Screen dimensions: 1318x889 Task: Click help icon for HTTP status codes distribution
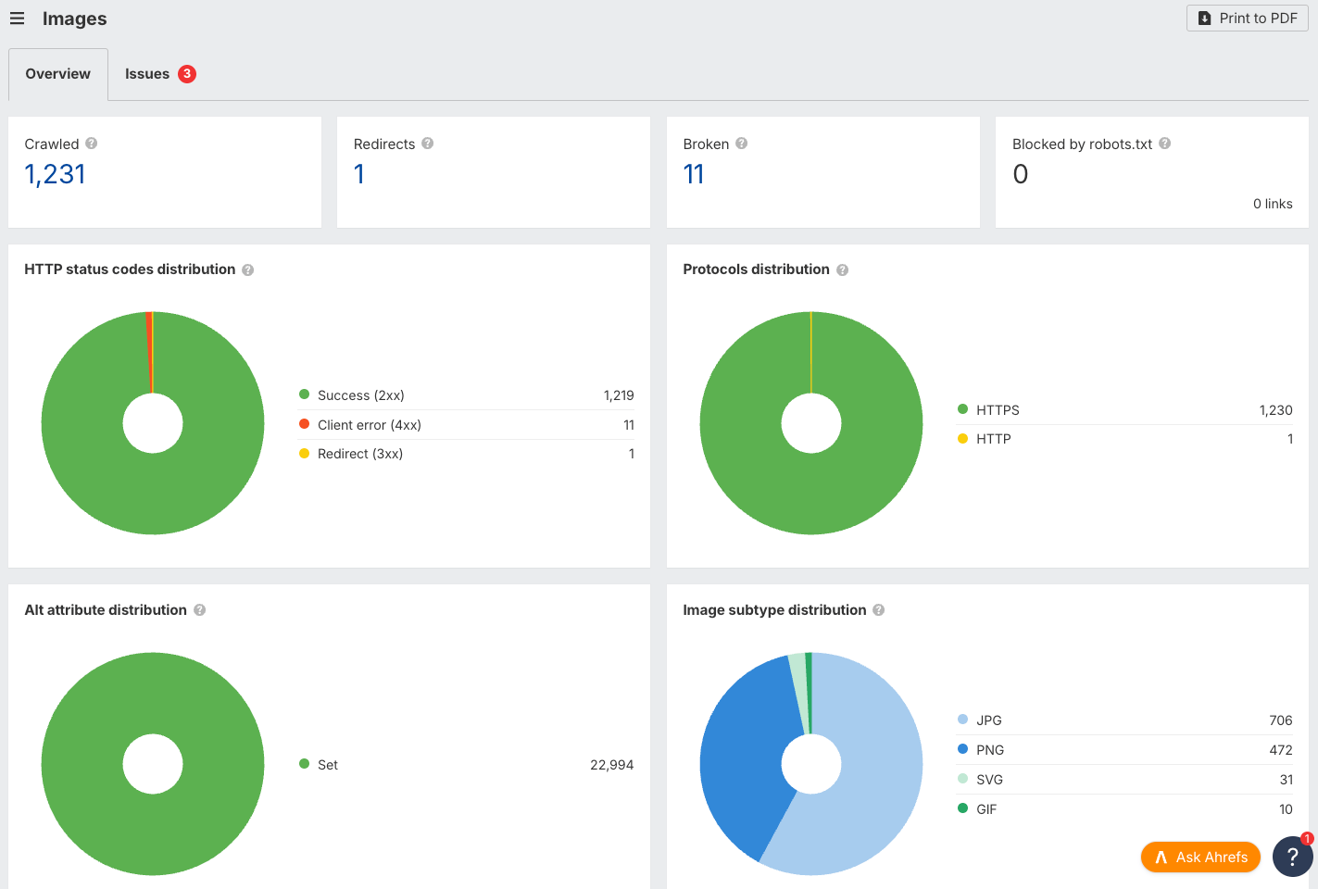247,269
